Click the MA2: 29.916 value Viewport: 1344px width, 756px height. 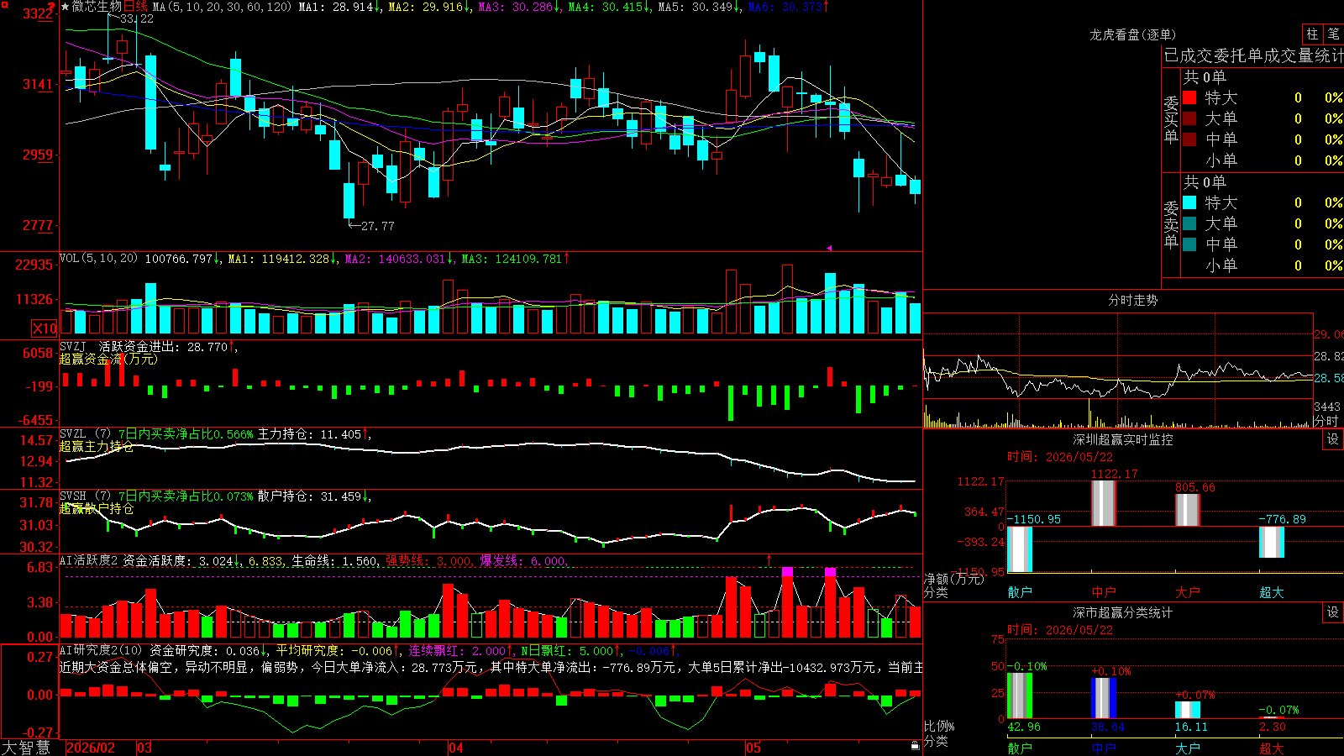pyautogui.click(x=428, y=7)
